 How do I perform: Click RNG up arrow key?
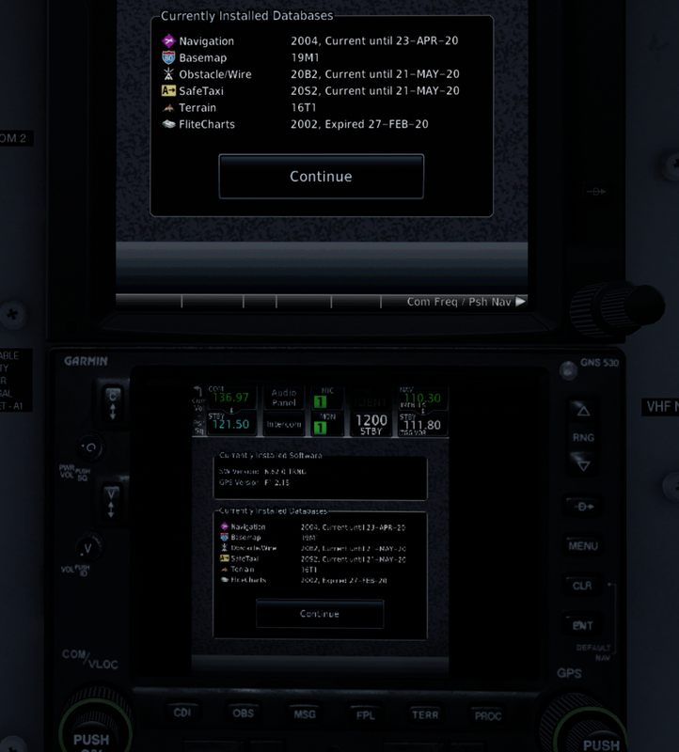tap(583, 411)
